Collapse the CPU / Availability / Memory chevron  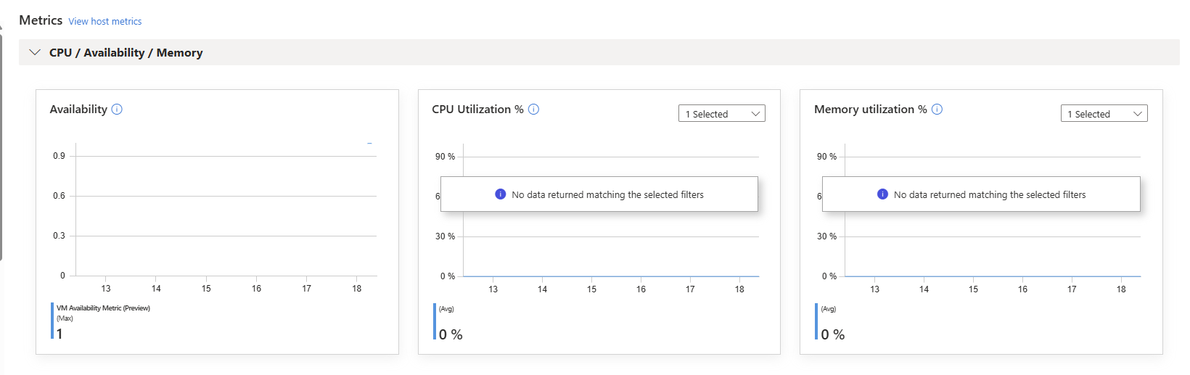[34, 52]
